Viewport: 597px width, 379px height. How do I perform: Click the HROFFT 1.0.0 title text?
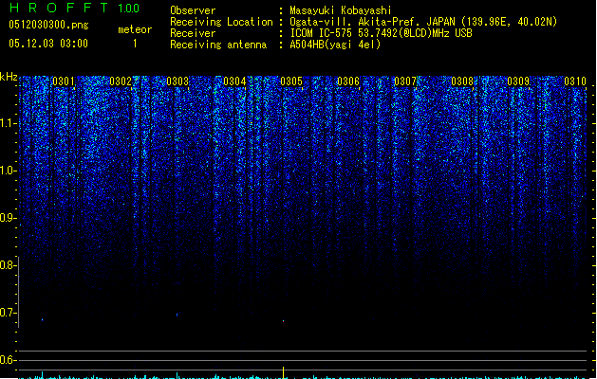[x=75, y=8]
